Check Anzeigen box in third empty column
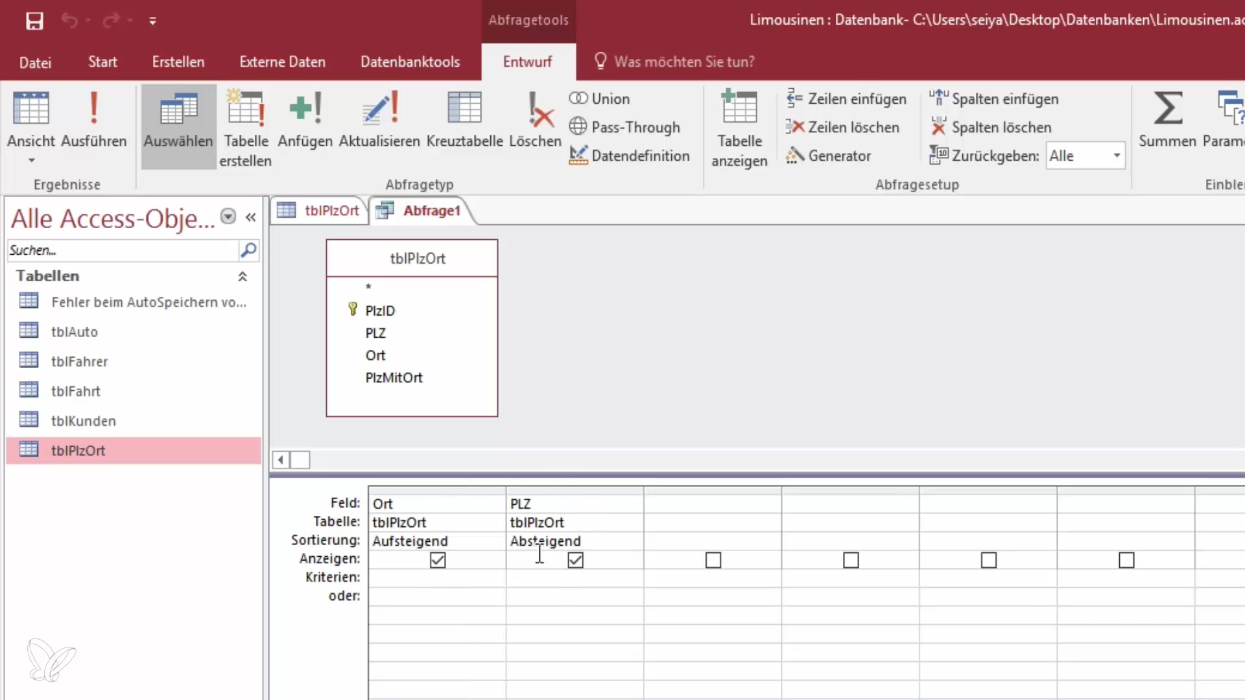The height and width of the screenshot is (700, 1245). [713, 560]
